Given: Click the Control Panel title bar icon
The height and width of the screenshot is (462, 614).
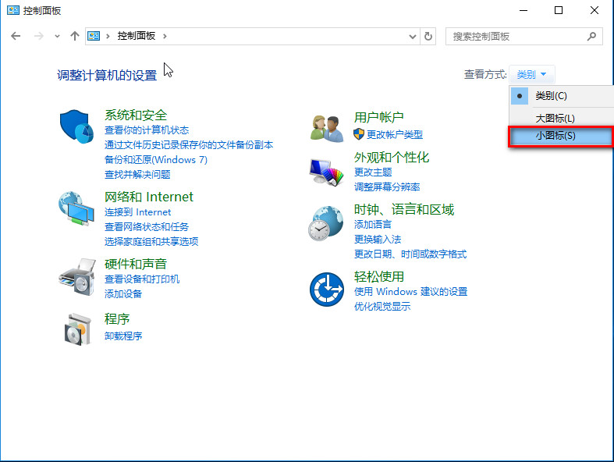Looking at the screenshot, I should 13,10.
